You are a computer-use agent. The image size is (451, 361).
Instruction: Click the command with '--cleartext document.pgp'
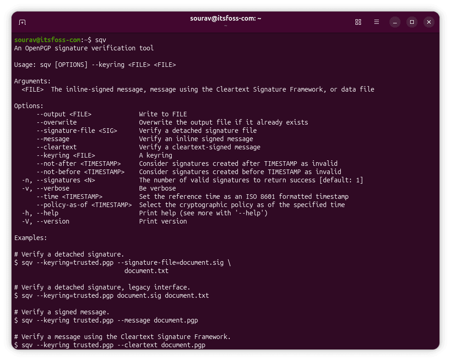[x=110, y=345]
